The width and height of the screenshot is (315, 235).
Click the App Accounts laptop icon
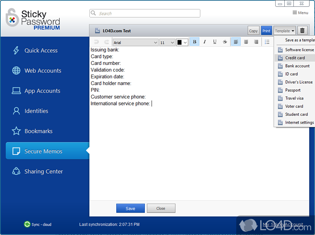(x=16, y=91)
